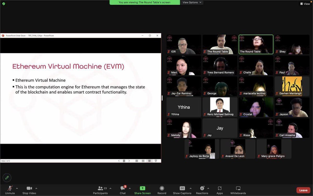This screenshot has width=313, height=196.
Task: Click the 'You are viewing The Round Table's screen' banner
Action: click(x=145, y=2)
